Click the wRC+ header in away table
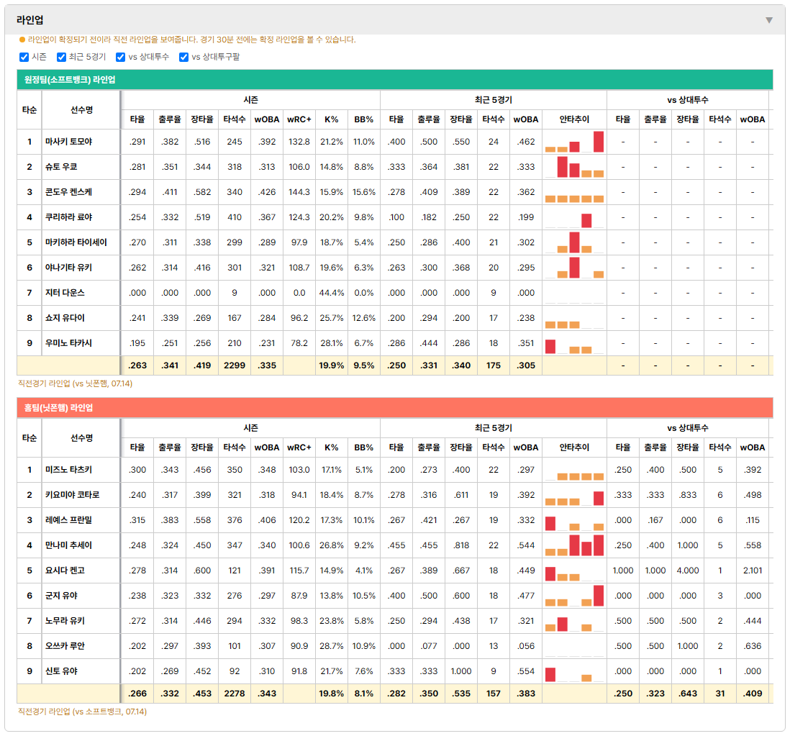The image size is (790, 736). (x=299, y=119)
